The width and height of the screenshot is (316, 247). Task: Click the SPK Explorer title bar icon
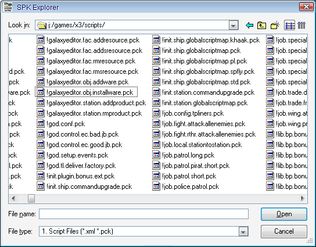pos(8,7)
